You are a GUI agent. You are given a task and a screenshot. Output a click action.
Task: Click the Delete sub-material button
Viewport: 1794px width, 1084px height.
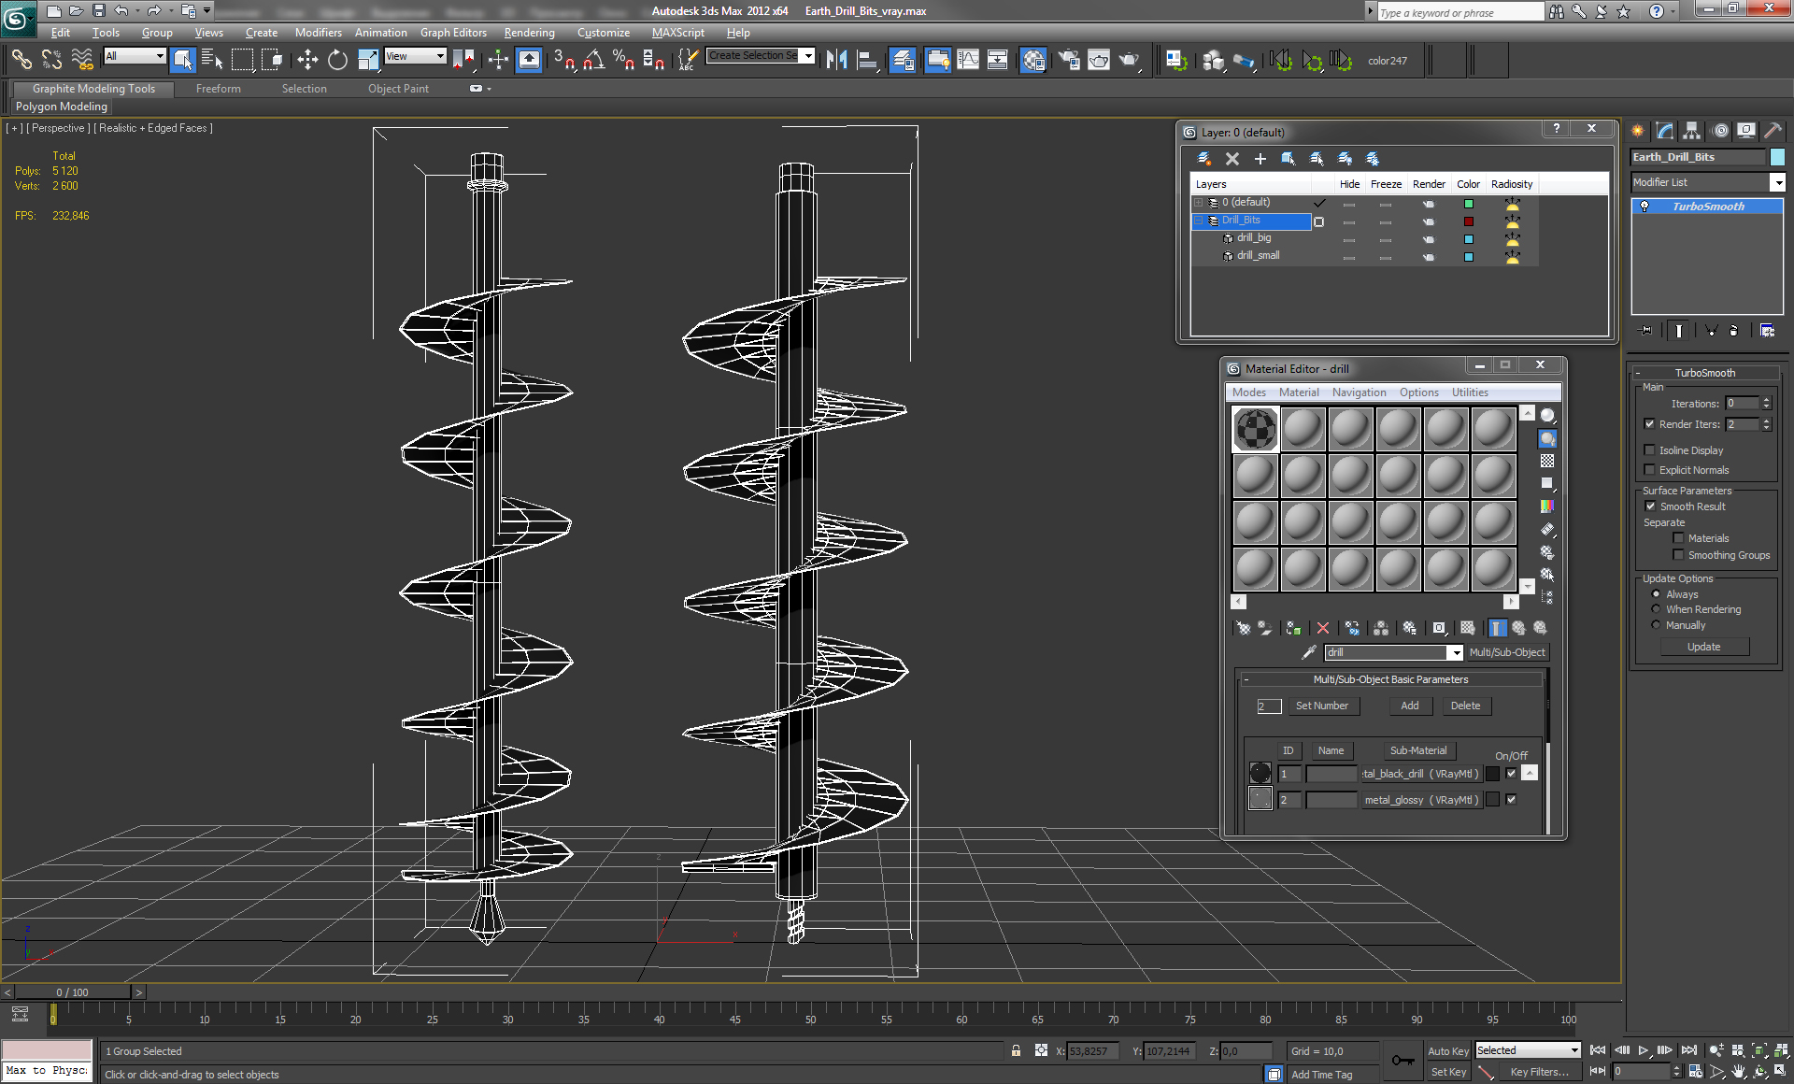pyautogui.click(x=1465, y=706)
